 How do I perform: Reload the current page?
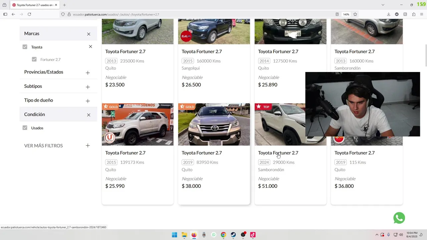coord(29,14)
